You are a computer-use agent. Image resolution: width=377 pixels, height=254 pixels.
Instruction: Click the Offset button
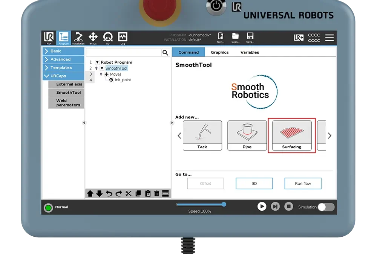[x=205, y=184]
